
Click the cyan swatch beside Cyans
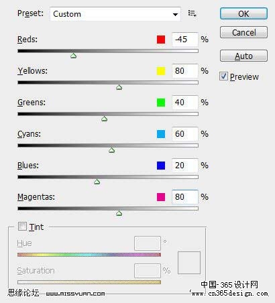tap(161, 134)
